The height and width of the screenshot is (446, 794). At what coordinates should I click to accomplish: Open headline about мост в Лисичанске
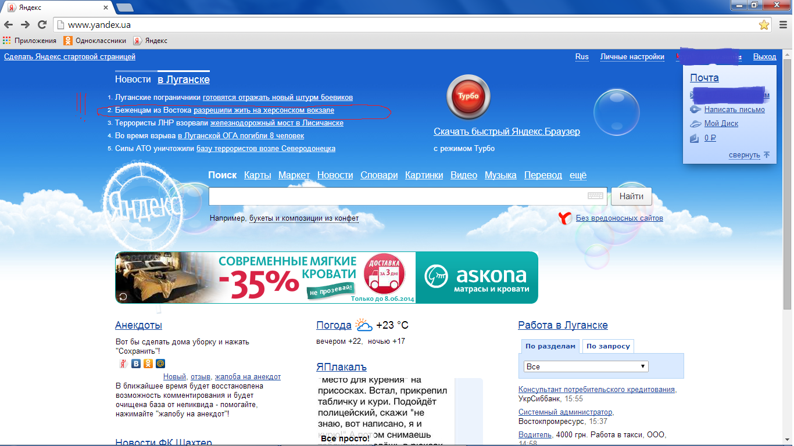(277, 123)
